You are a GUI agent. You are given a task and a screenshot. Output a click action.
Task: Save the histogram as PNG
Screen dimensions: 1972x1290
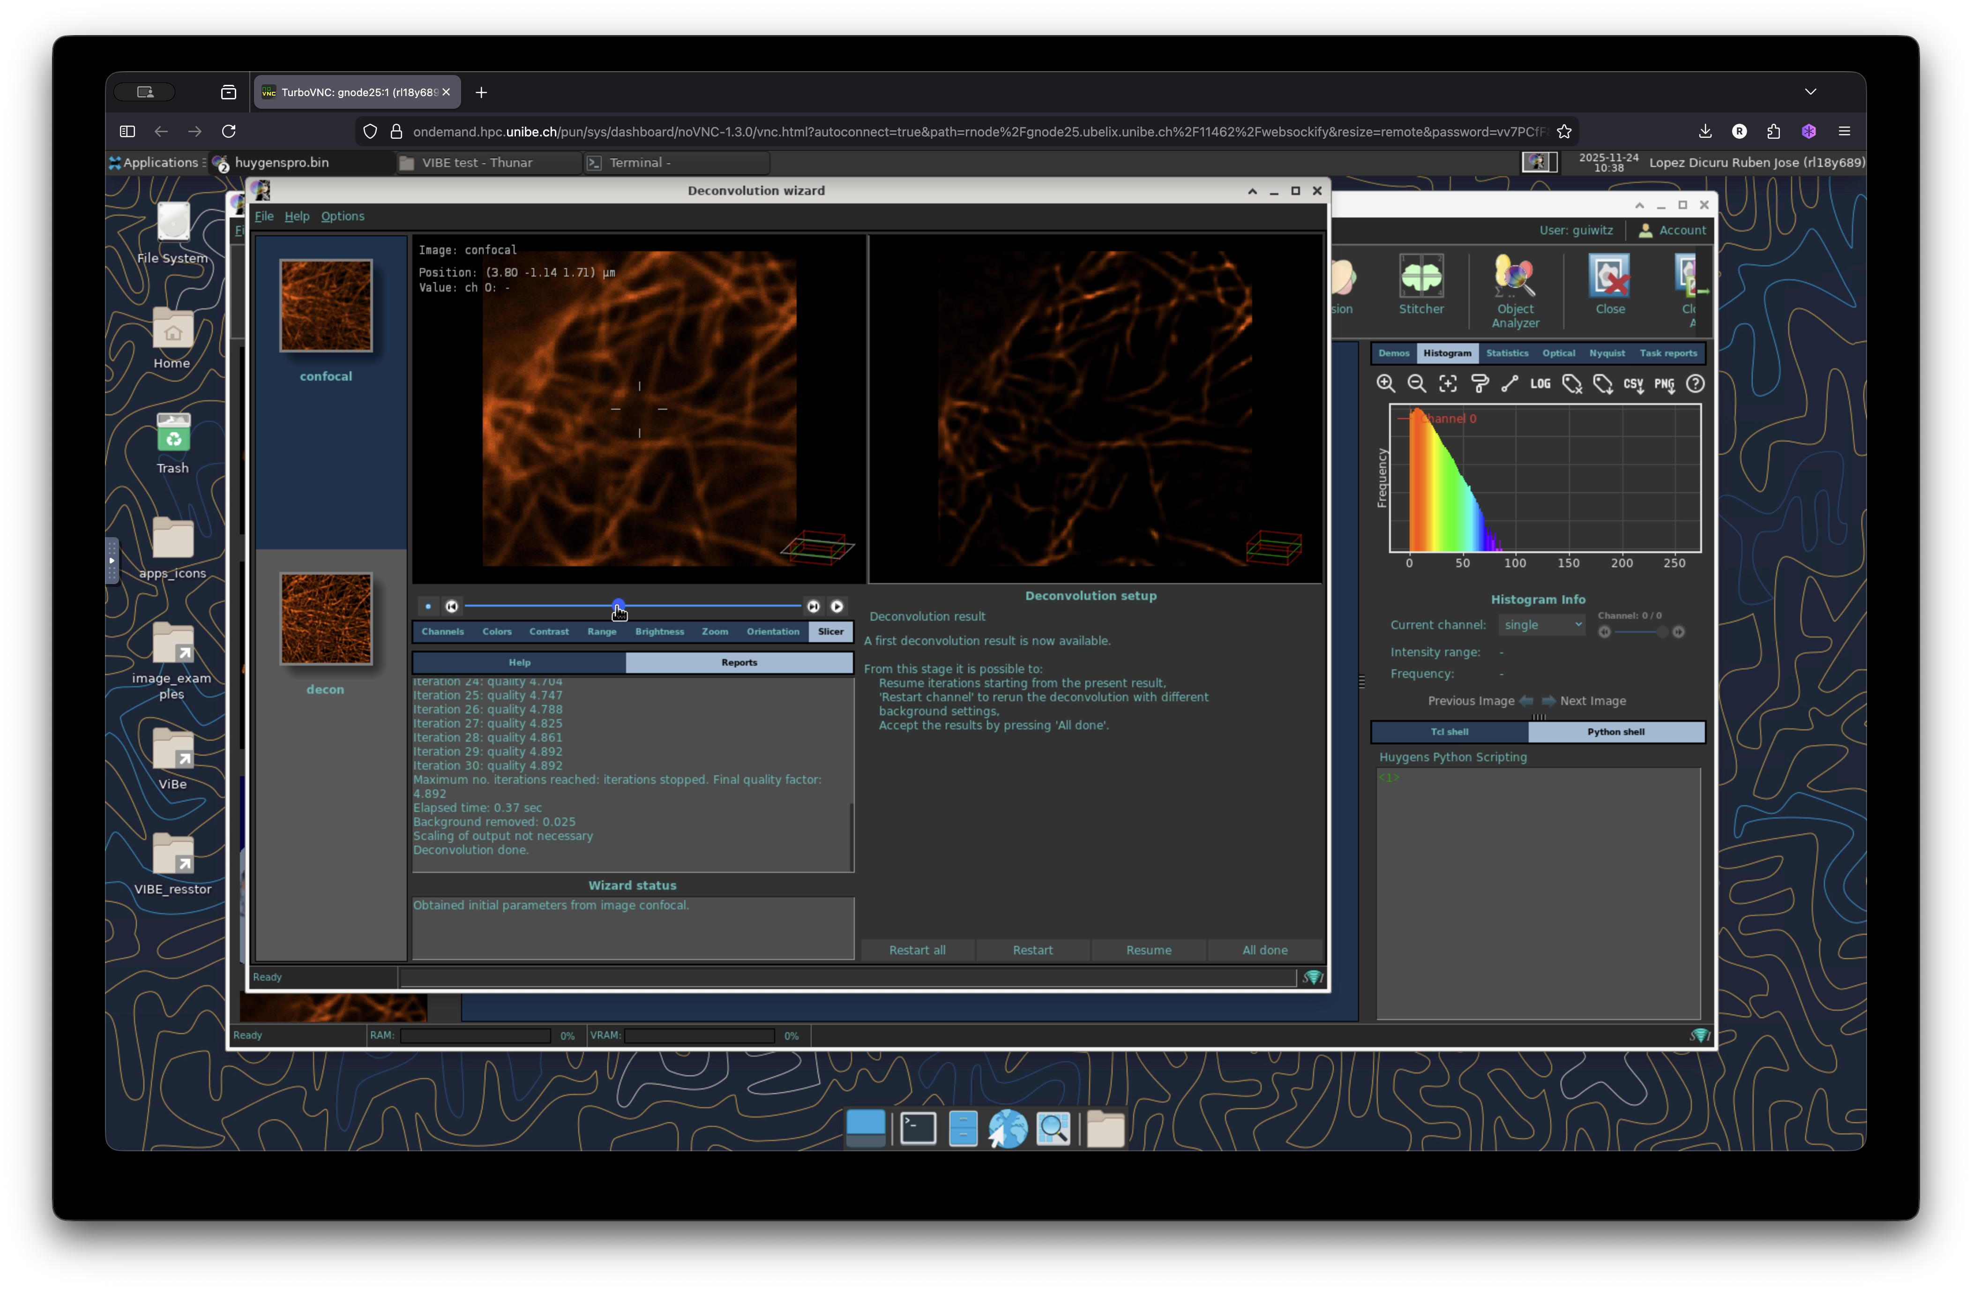(1665, 383)
